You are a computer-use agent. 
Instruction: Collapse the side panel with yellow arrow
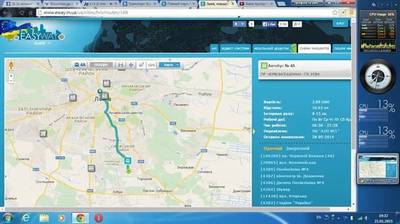254,131
